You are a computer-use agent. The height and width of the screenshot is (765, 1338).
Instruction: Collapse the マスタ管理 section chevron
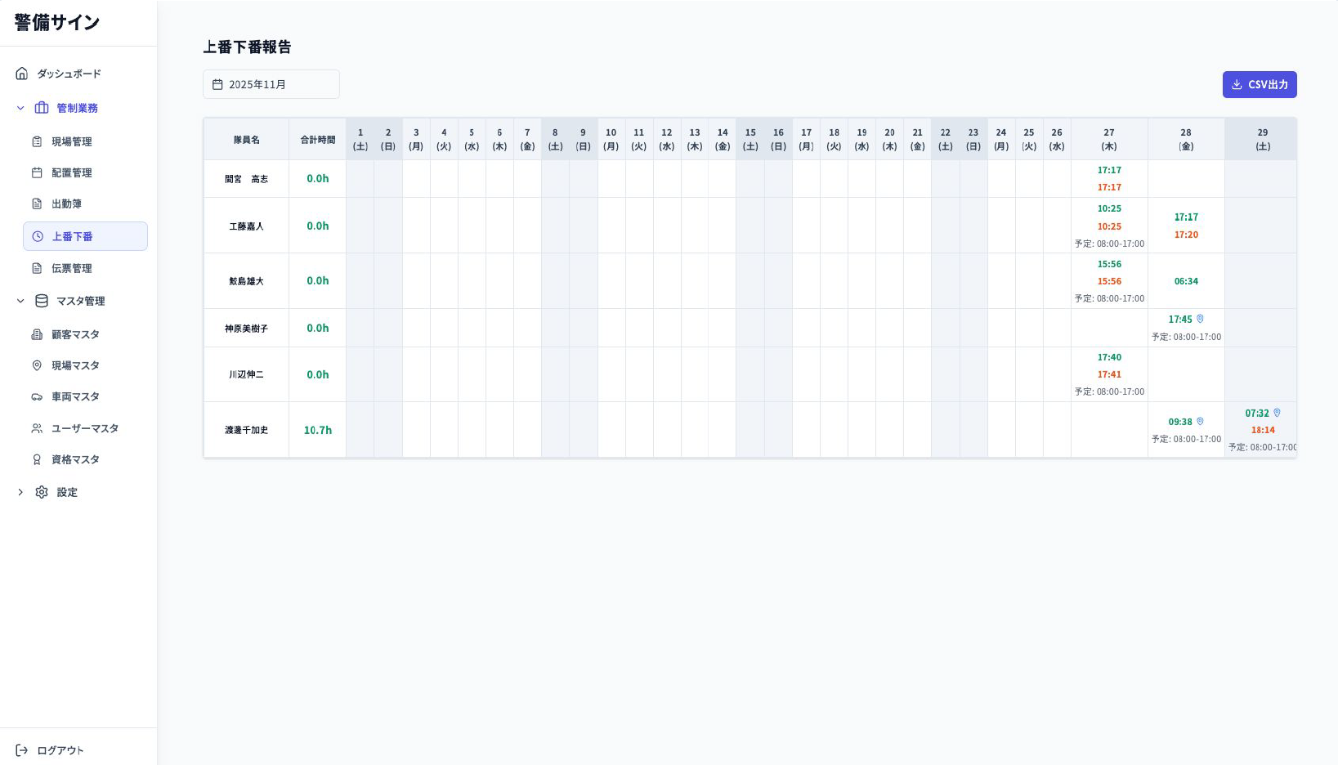tap(20, 301)
